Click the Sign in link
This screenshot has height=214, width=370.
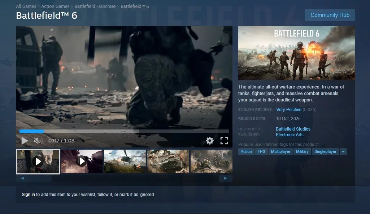(28, 195)
